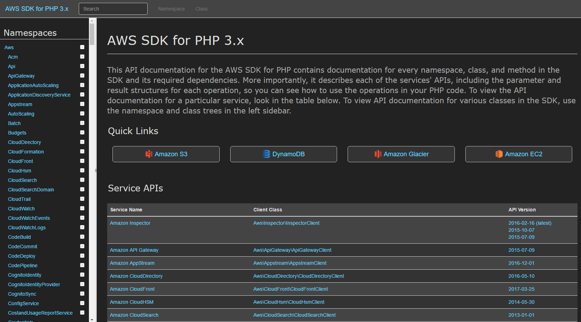The width and height of the screenshot is (581, 322).
Task: Open the Amazon CloudHSM service link
Action: pyautogui.click(x=132, y=302)
